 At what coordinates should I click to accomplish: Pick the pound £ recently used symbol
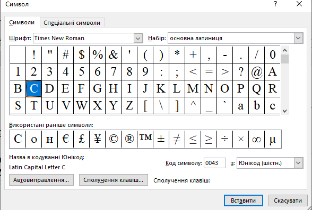pos(82,139)
